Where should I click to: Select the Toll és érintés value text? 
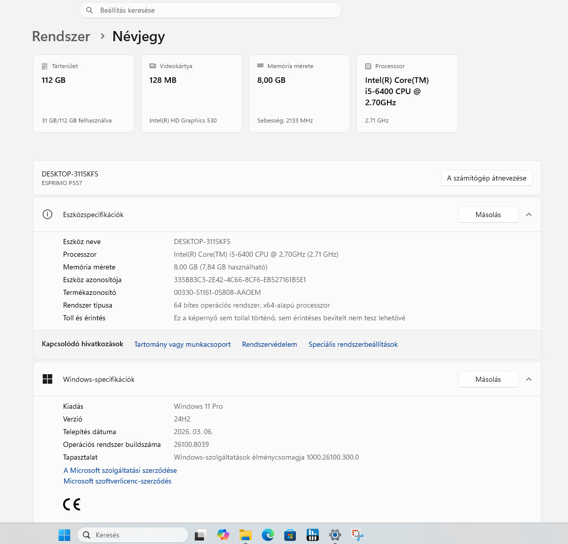pos(289,318)
